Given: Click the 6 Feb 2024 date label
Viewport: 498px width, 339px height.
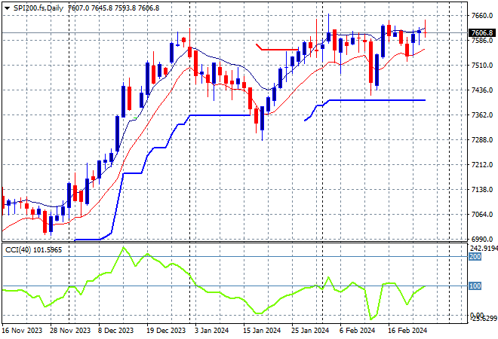Looking at the screenshot, I should click(x=357, y=330).
